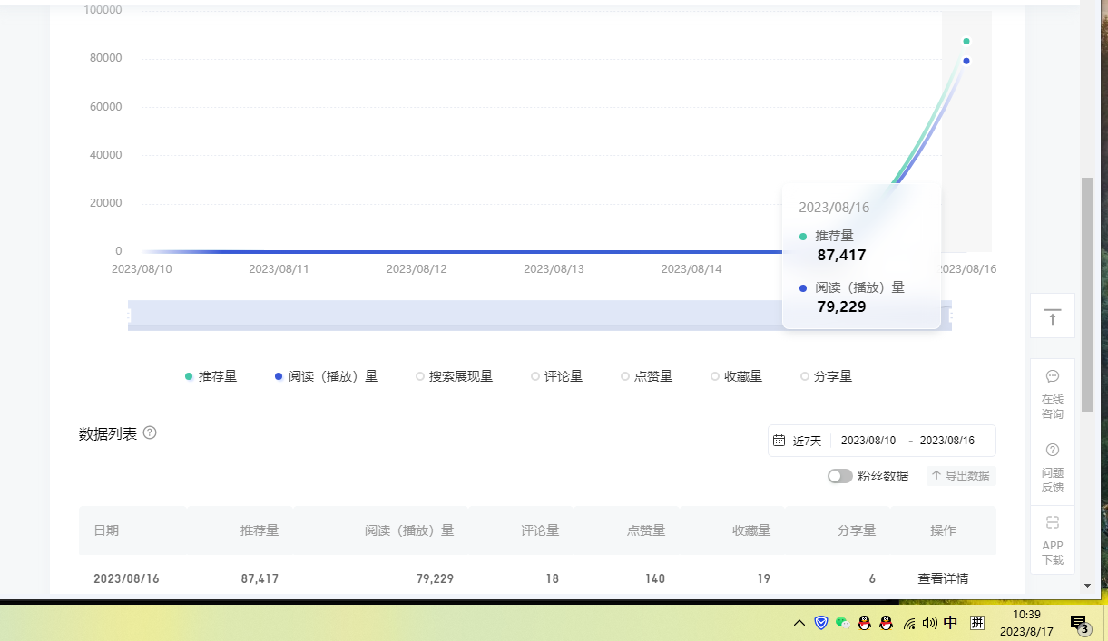
Task: Show hidden tray icons with the chevron
Action: [799, 623]
